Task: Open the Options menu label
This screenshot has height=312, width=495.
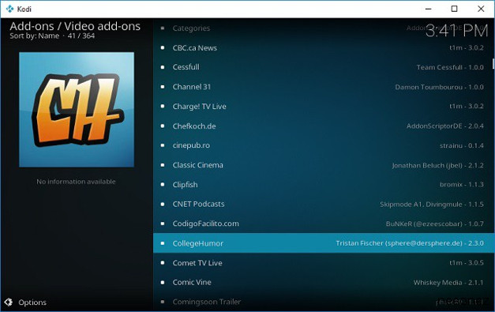Action: pyautogui.click(x=32, y=303)
